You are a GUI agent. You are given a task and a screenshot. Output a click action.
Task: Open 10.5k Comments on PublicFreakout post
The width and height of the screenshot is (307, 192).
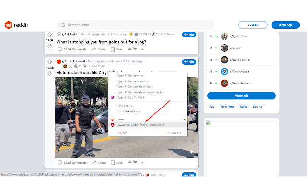pos(72,163)
